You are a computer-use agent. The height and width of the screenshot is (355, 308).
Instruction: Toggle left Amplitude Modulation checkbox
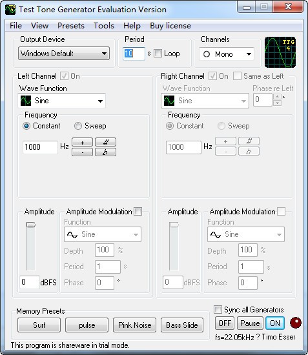[138, 212]
